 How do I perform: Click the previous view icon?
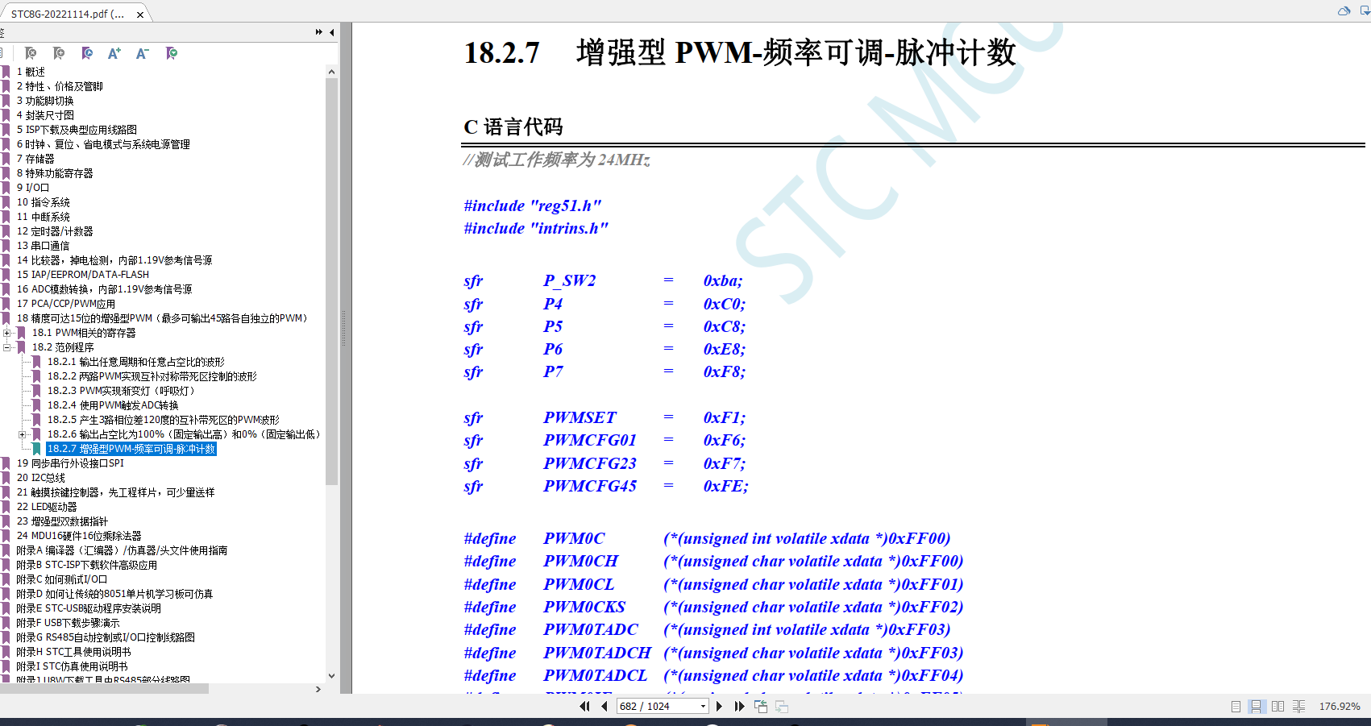coord(761,706)
